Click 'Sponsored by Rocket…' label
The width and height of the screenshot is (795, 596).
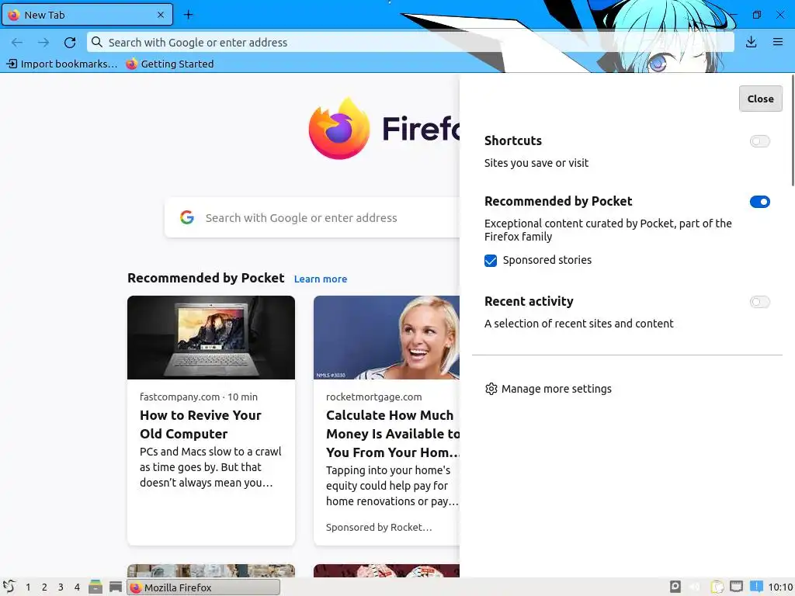(x=379, y=527)
